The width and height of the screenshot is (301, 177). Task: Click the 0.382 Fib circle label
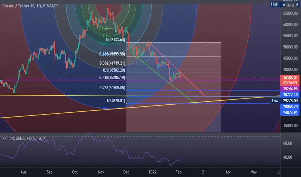(x=103, y=29)
